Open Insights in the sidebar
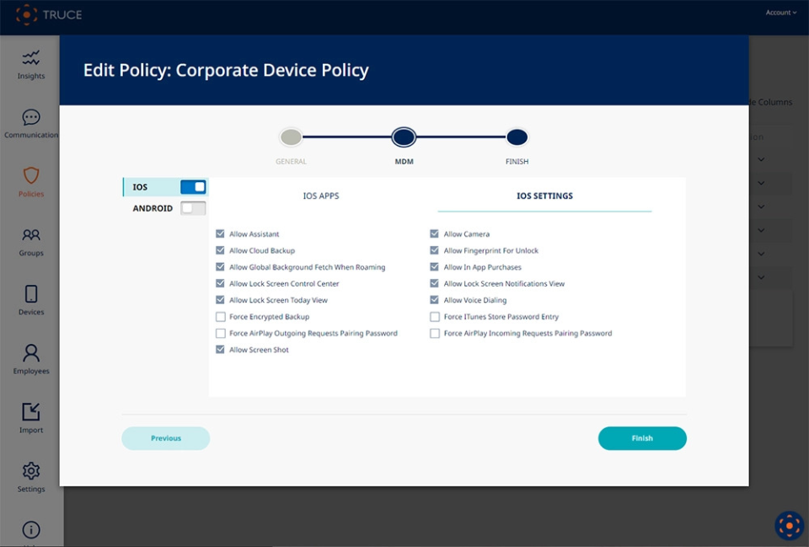This screenshot has height=547, width=809. coord(31,64)
